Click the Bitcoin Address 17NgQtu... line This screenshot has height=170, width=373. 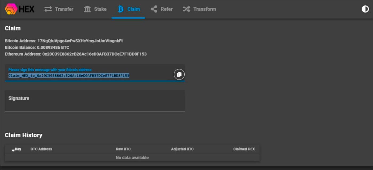pyautogui.click(x=64, y=41)
